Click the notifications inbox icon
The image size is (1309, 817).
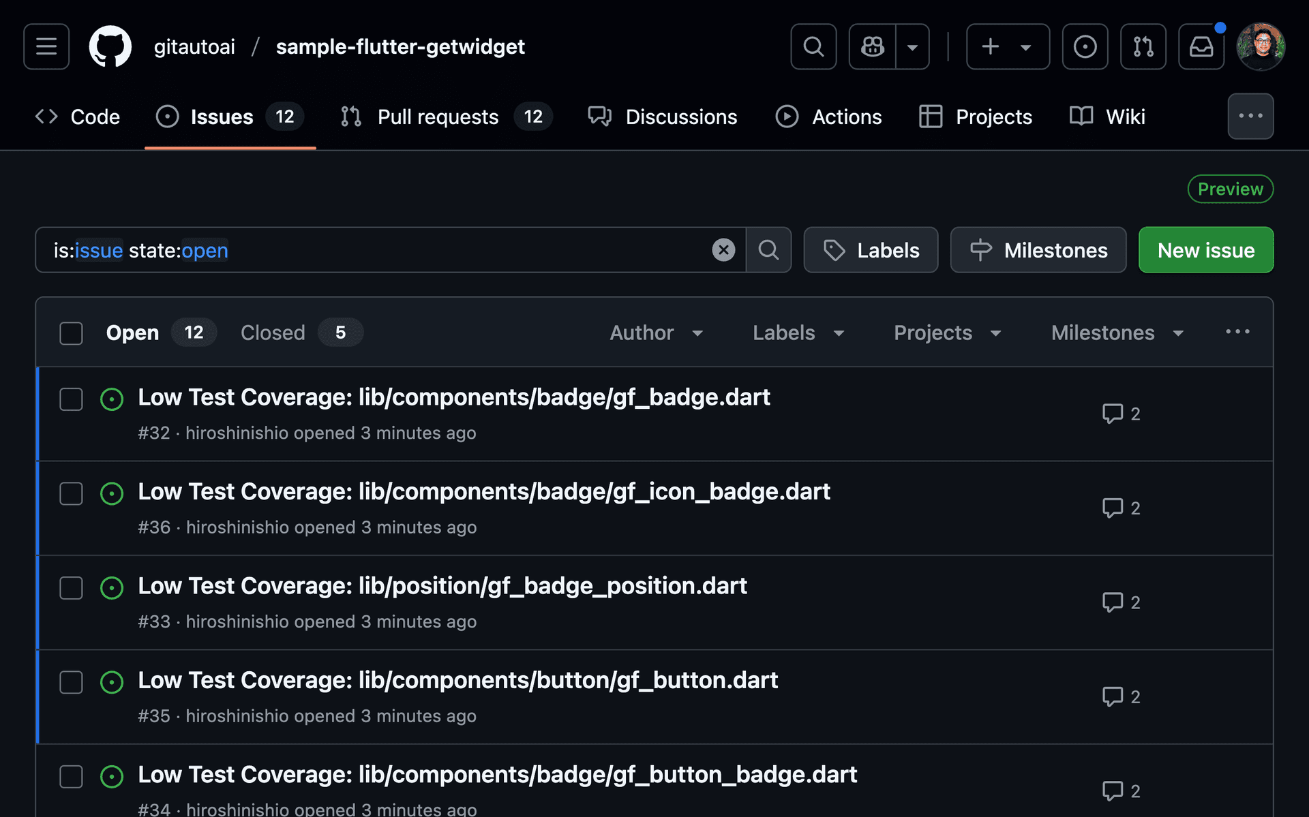(x=1201, y=46)
